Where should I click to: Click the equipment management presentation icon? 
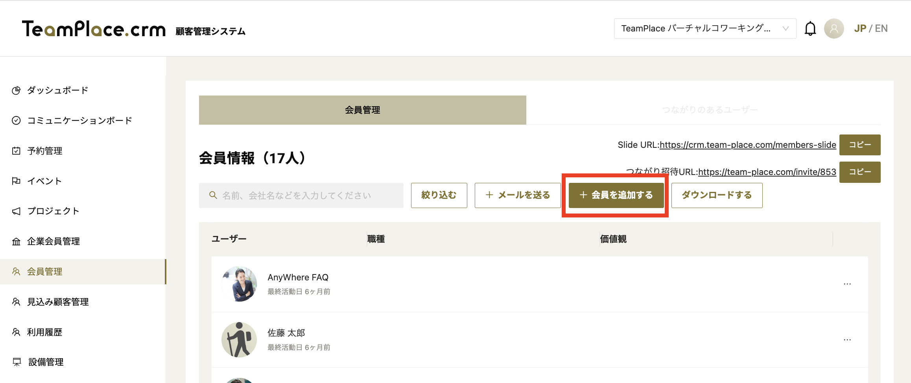coord(17,362)
